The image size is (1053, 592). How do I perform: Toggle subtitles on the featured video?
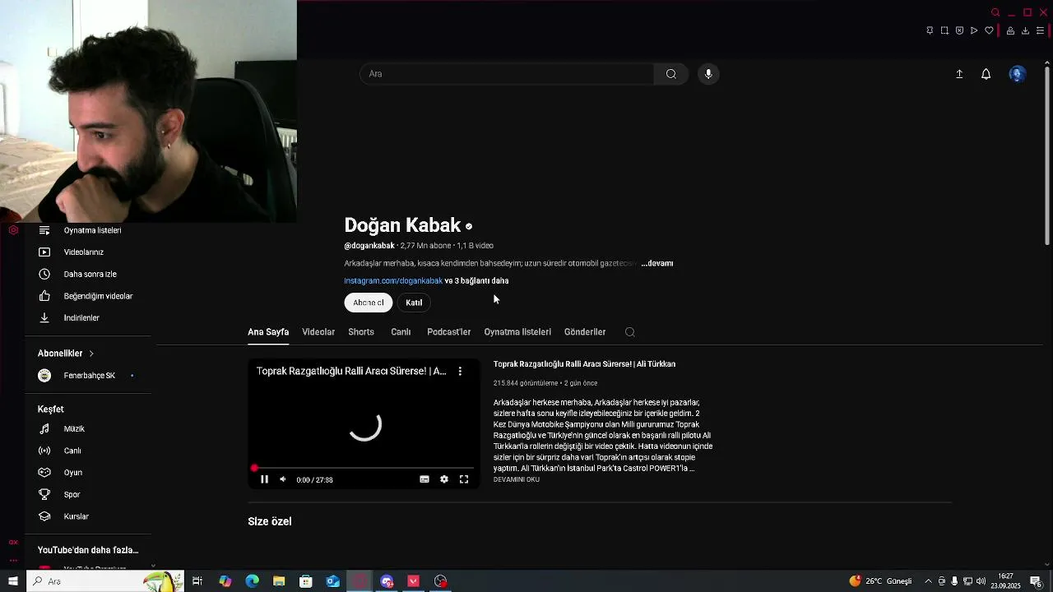click(424, 479)
